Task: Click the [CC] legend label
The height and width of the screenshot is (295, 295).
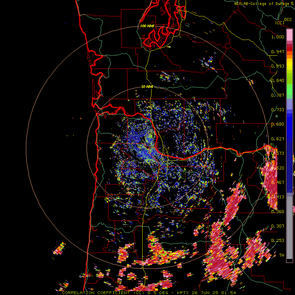Action: click(x=280, y=23)
